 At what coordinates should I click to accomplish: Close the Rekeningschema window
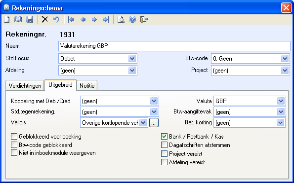pos(286,8)
